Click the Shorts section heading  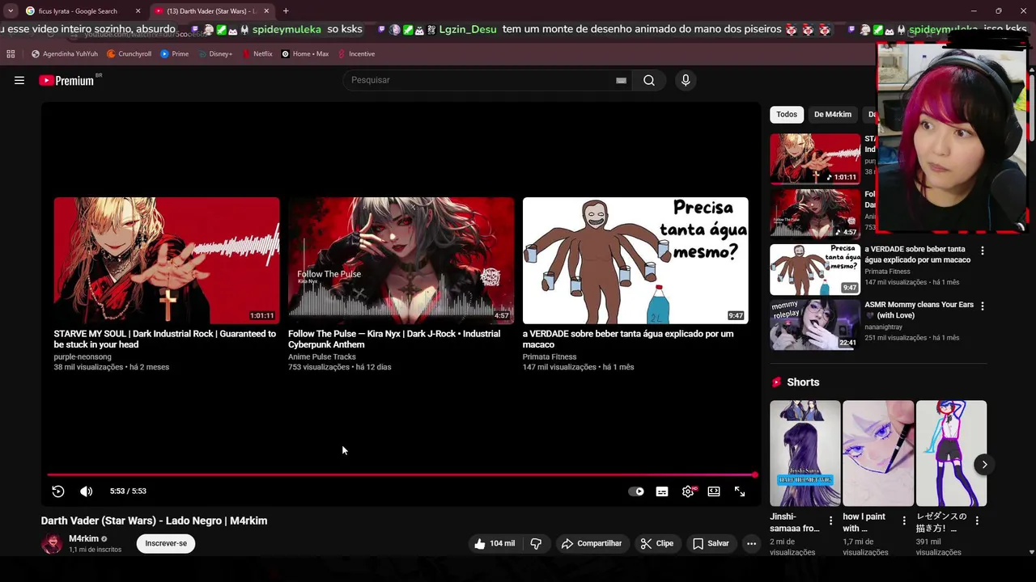click(803, 382)
